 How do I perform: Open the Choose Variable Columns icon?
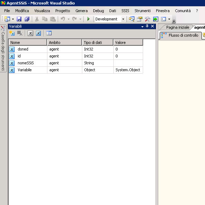[49, 33]
